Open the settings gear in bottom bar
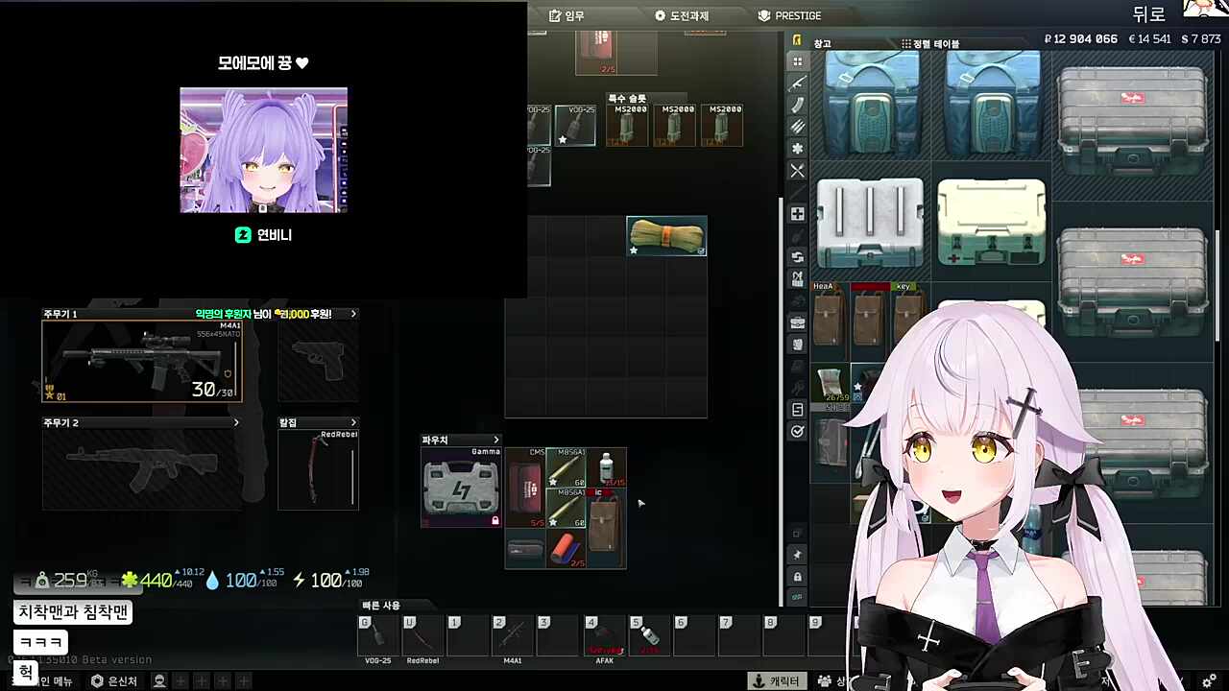This screenshot has width=1229, height=691. tap(1209, 681)
